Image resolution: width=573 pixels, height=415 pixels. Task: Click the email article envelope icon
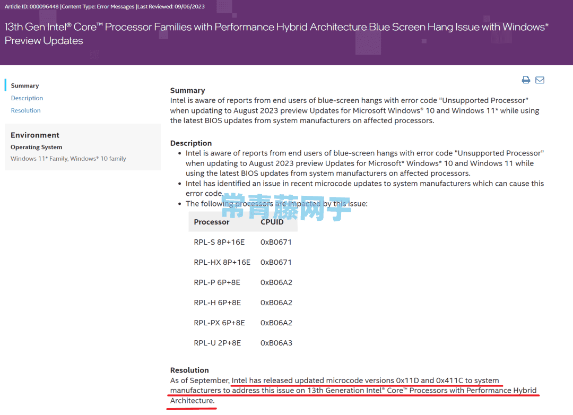[x=540, y=80]
